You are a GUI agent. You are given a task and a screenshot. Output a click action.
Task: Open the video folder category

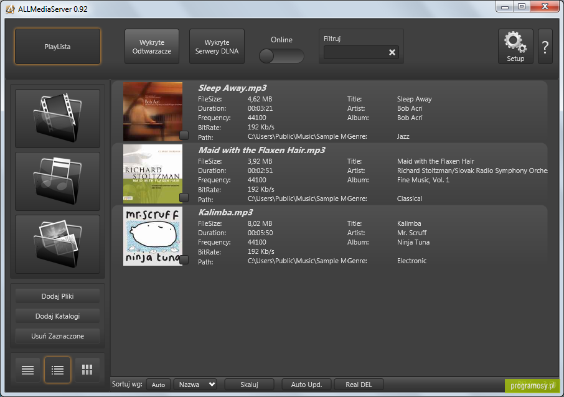(57, 118)
